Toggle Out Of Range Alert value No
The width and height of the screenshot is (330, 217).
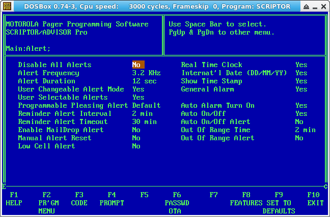tap(299, 138)
